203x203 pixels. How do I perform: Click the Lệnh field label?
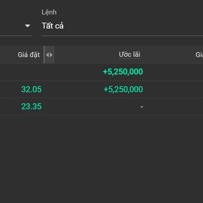pyautogui.click(x=49, y=12)
